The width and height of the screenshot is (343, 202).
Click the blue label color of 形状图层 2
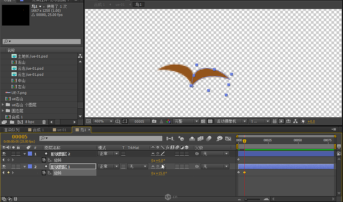tap(30, 154)
